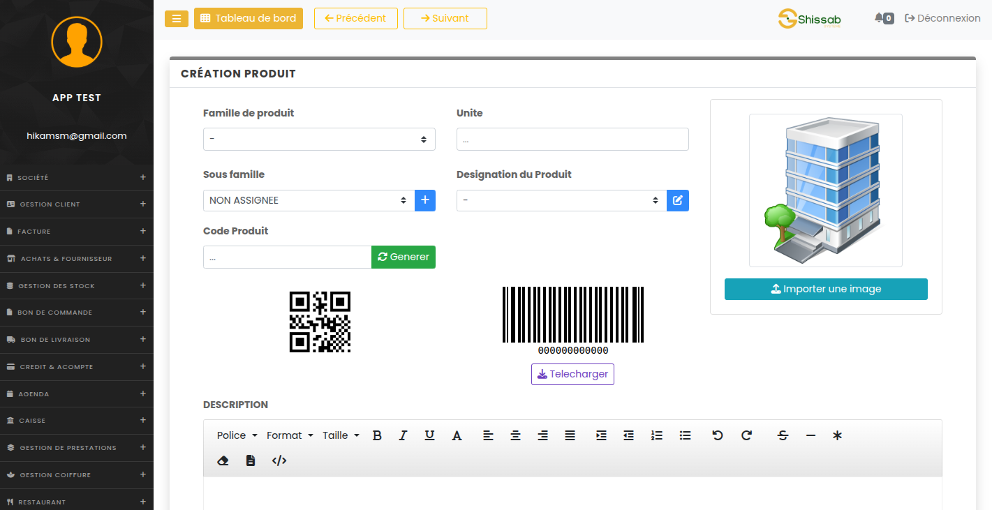Open Gestion de Prestations menu
This screenshot has width=992, height=510.
77,447
